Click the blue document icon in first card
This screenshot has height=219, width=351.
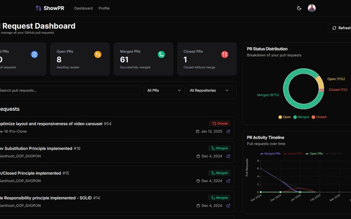pyautogui.click(x=34, y=54)
